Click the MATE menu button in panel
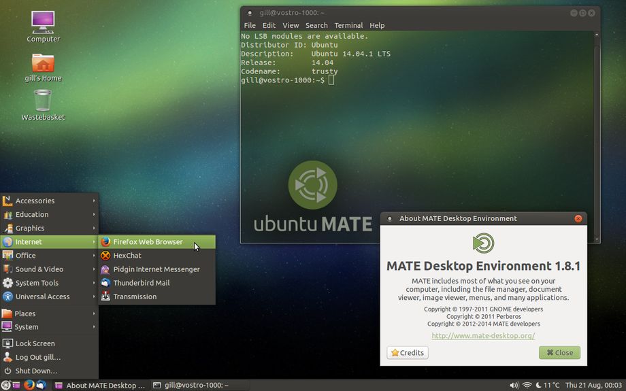The width and height of the screenshot is (626, 391). [x=6, y=385]
